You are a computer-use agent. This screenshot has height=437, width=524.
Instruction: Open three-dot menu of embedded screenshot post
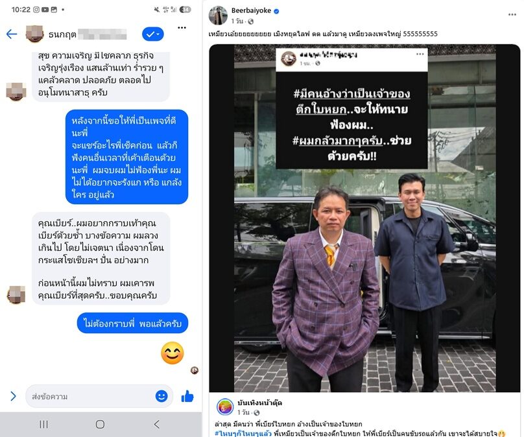click(x=420, y=54)
